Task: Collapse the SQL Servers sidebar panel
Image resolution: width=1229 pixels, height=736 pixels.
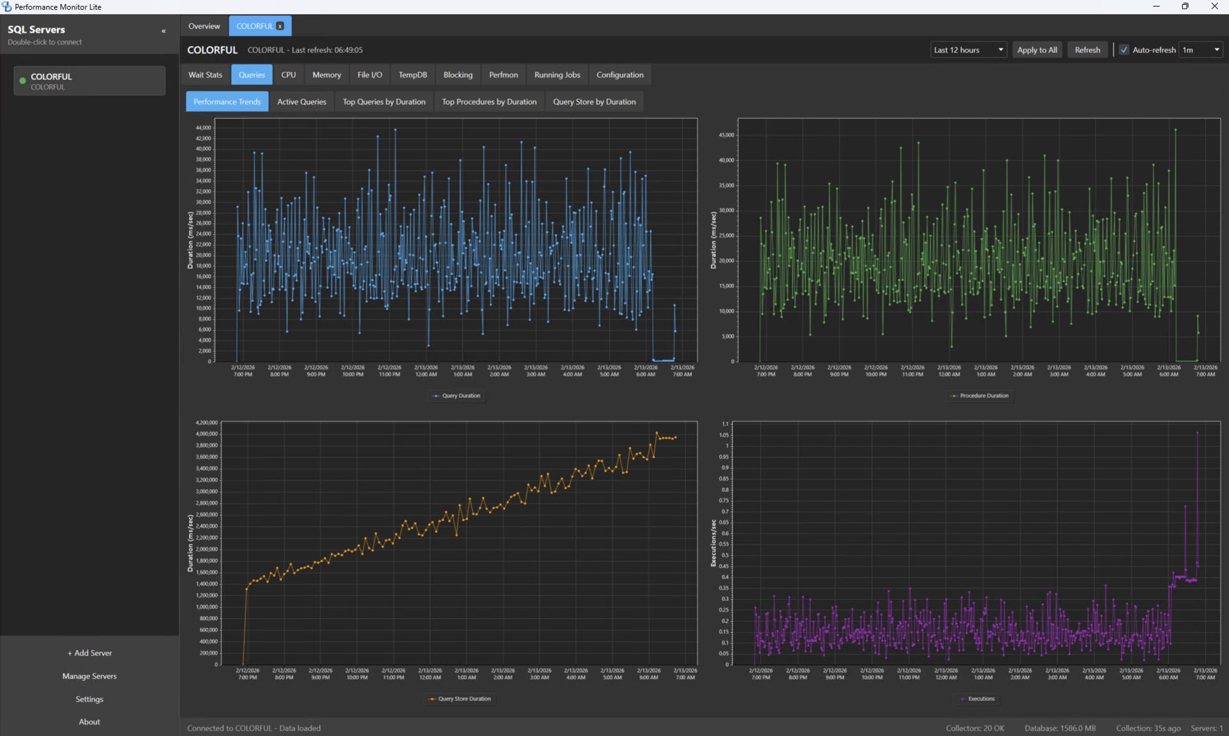Action: click(x=163, y=31)
